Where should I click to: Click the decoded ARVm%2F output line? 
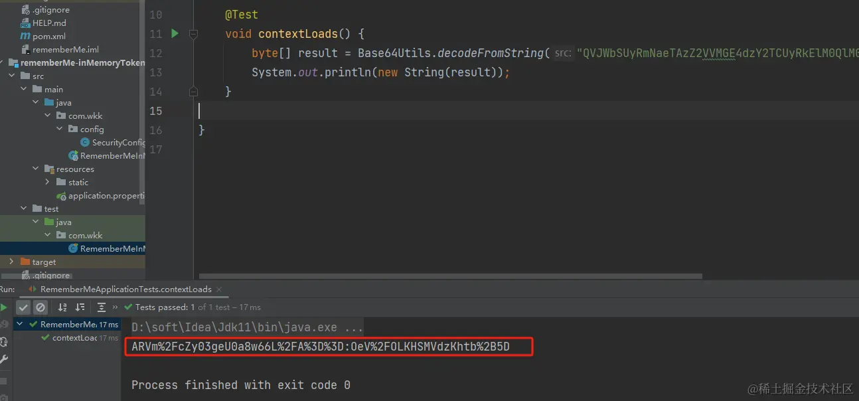pos(321,347)
